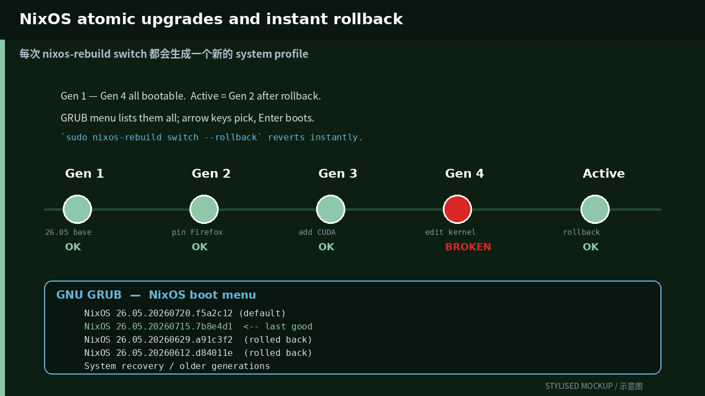This screenshot has height=396, width=705.
Task: Click the edit kernel caption
Action: [451, 232]
